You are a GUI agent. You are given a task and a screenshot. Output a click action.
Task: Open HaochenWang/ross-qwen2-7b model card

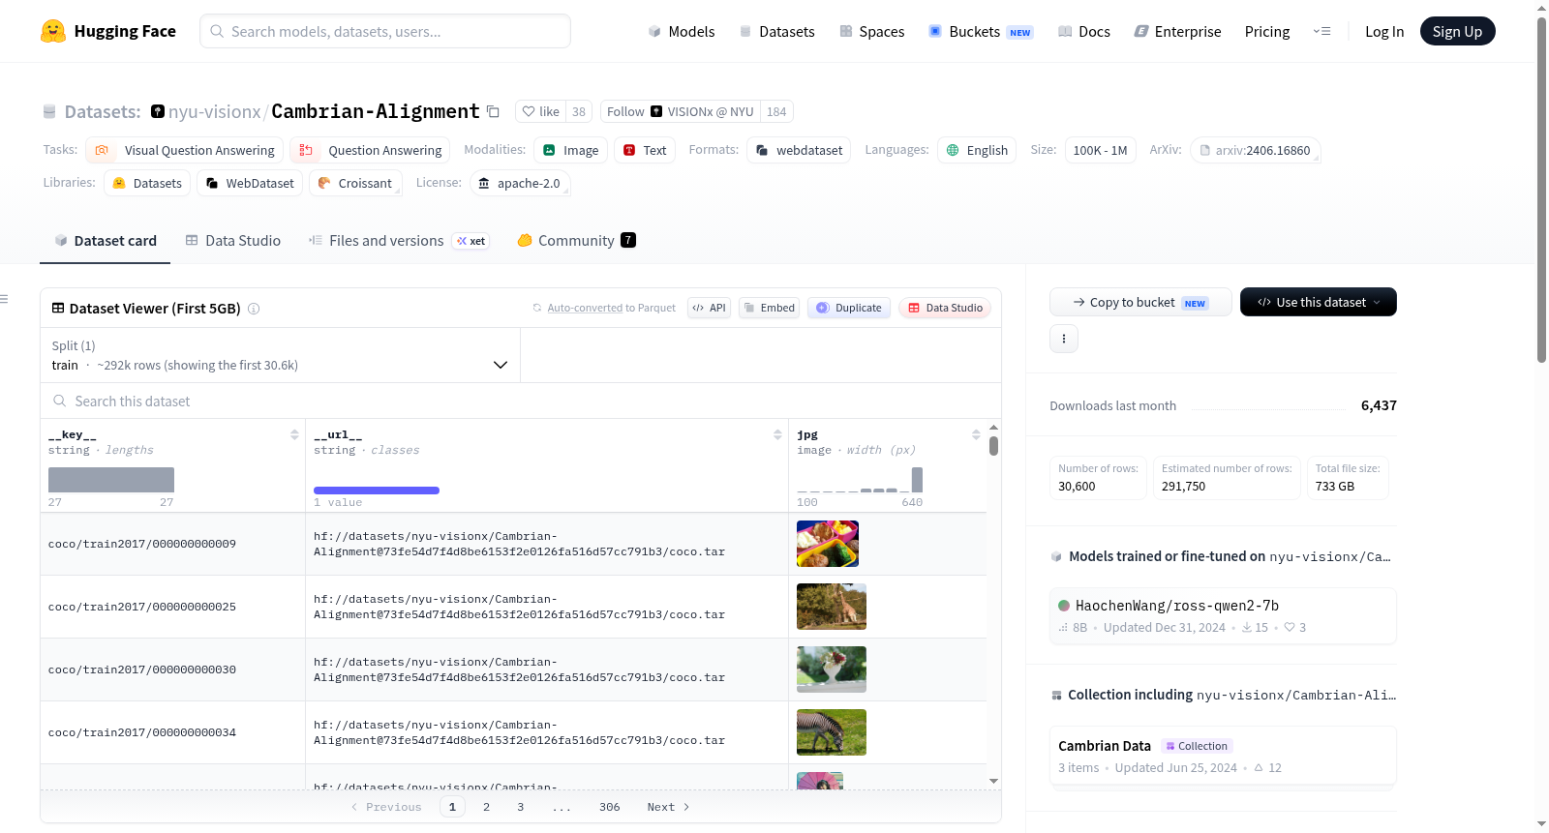click(1223, 615)
